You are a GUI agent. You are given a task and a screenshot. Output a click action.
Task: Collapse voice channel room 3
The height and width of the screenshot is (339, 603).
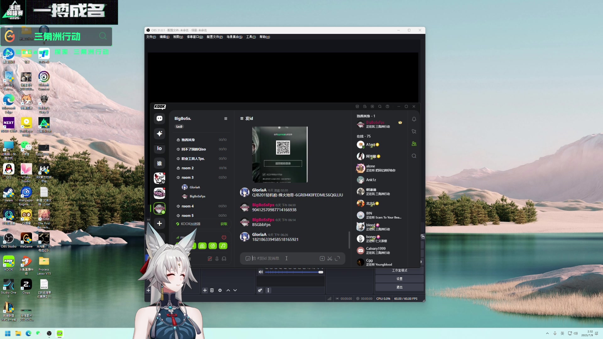coord(201,178)
